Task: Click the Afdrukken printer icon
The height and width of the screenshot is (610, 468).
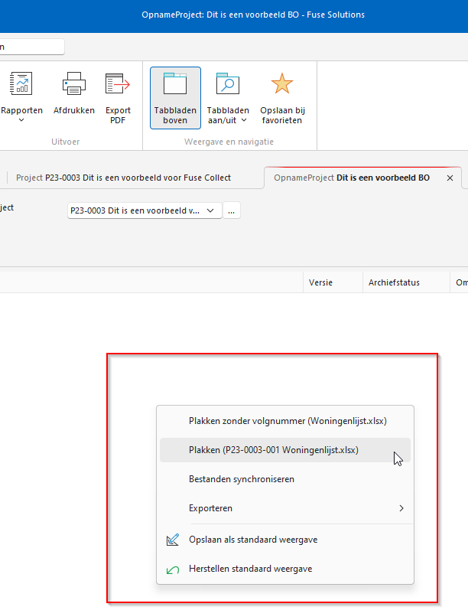Action: [74, 83]
